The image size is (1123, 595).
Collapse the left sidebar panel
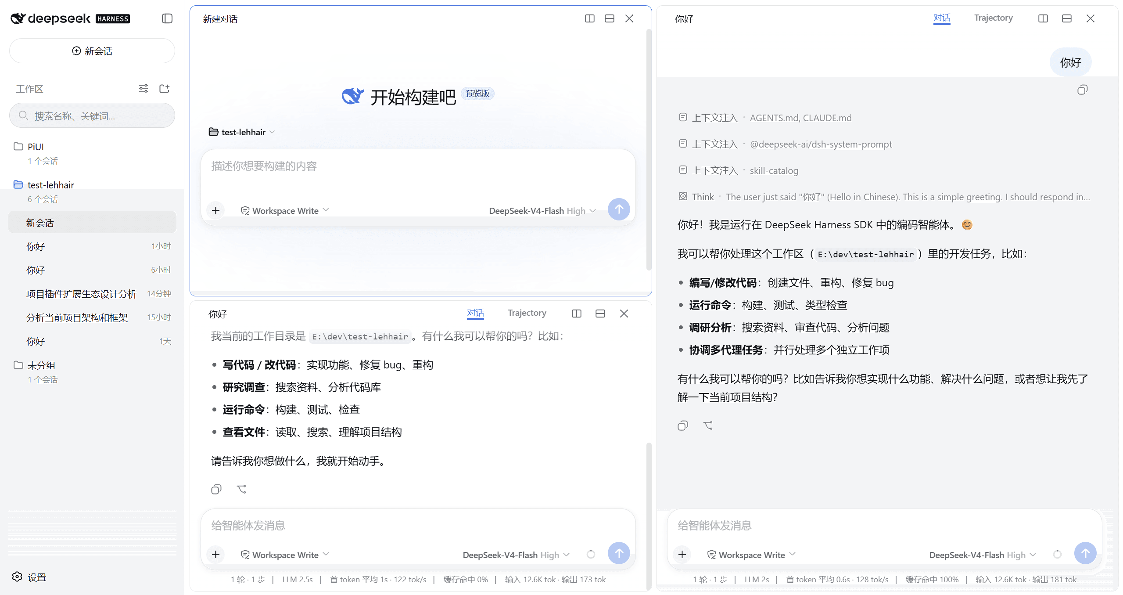tap(167, 18)
